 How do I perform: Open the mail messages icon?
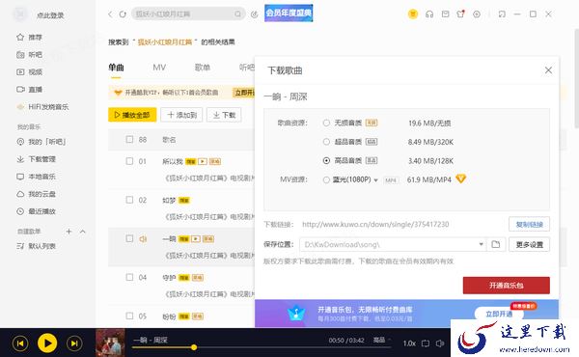coord(445,14)
